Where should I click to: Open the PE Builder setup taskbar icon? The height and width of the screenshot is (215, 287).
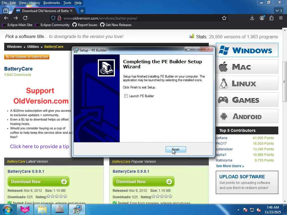pos(77,209)
